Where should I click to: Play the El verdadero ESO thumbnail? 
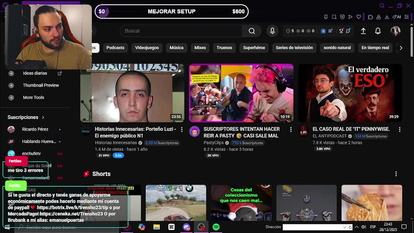click(350, 93)
